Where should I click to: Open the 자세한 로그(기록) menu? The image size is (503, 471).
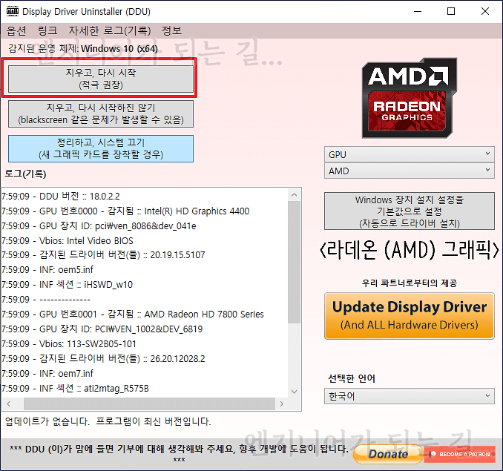[109, 30]
